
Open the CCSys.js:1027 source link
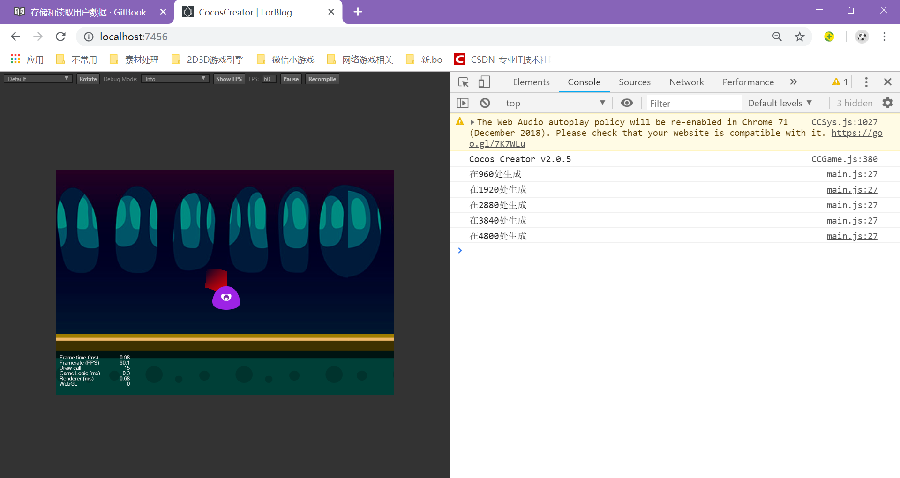pos(844,122)
